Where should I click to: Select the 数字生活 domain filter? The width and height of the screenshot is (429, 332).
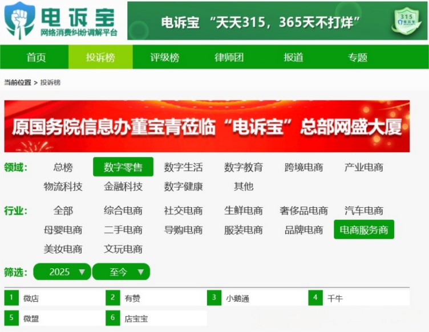pyautogui.click(x=183, y=167)
